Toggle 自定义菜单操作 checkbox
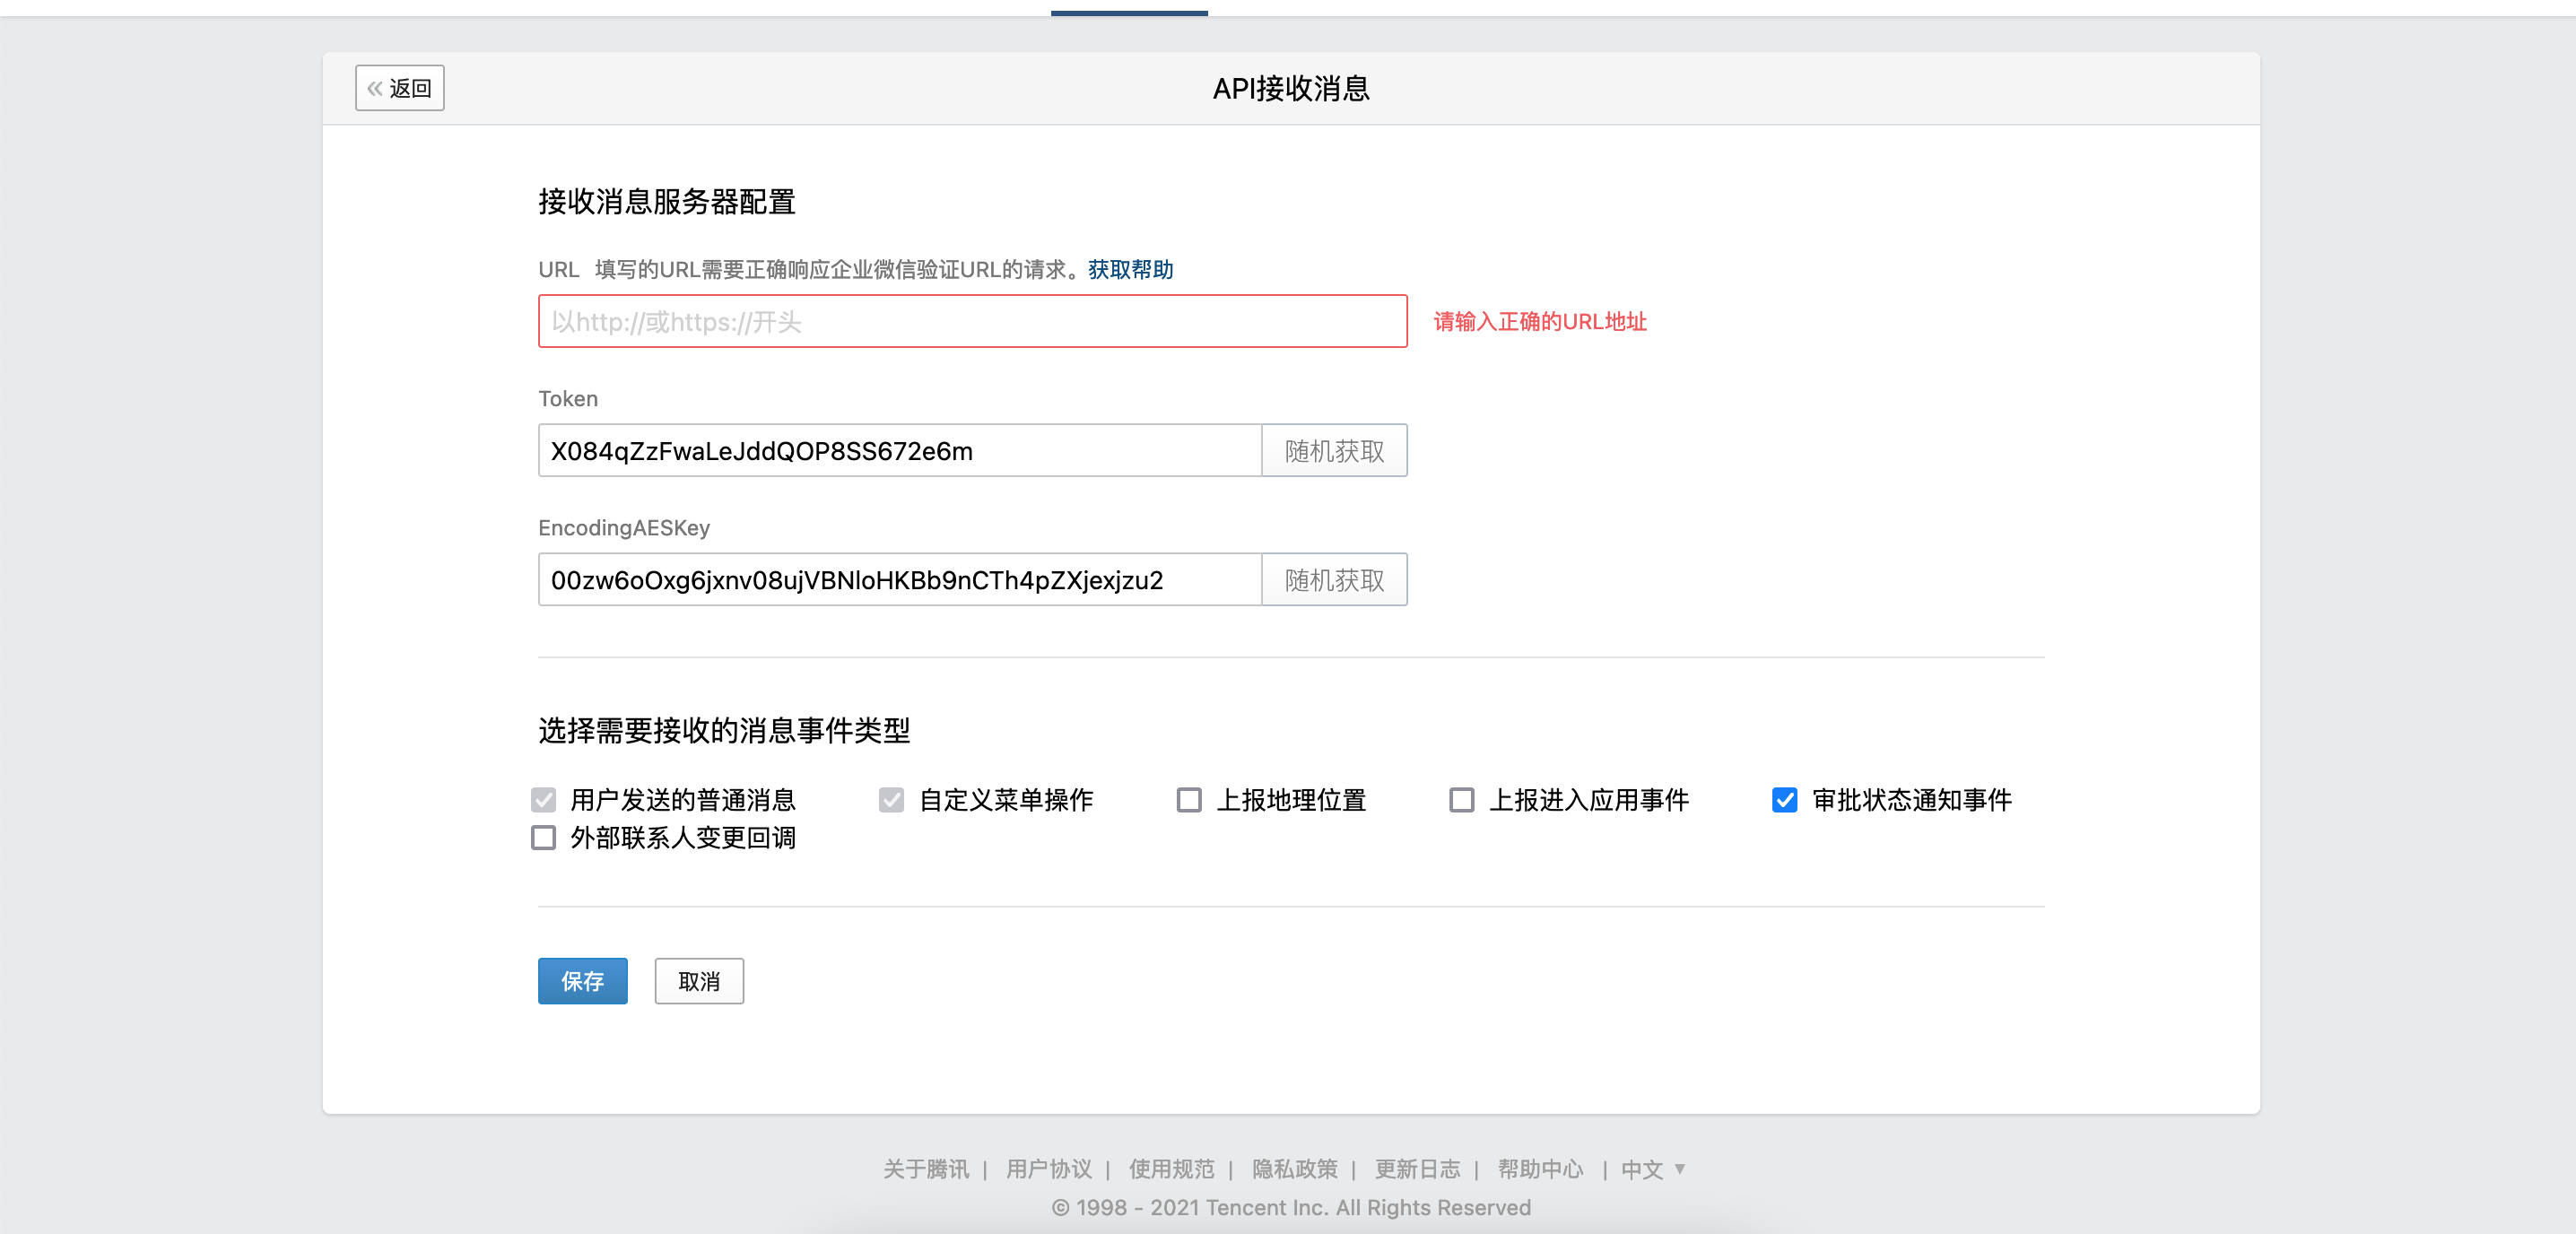2576x1234 pixels. [x=891, y=799]
